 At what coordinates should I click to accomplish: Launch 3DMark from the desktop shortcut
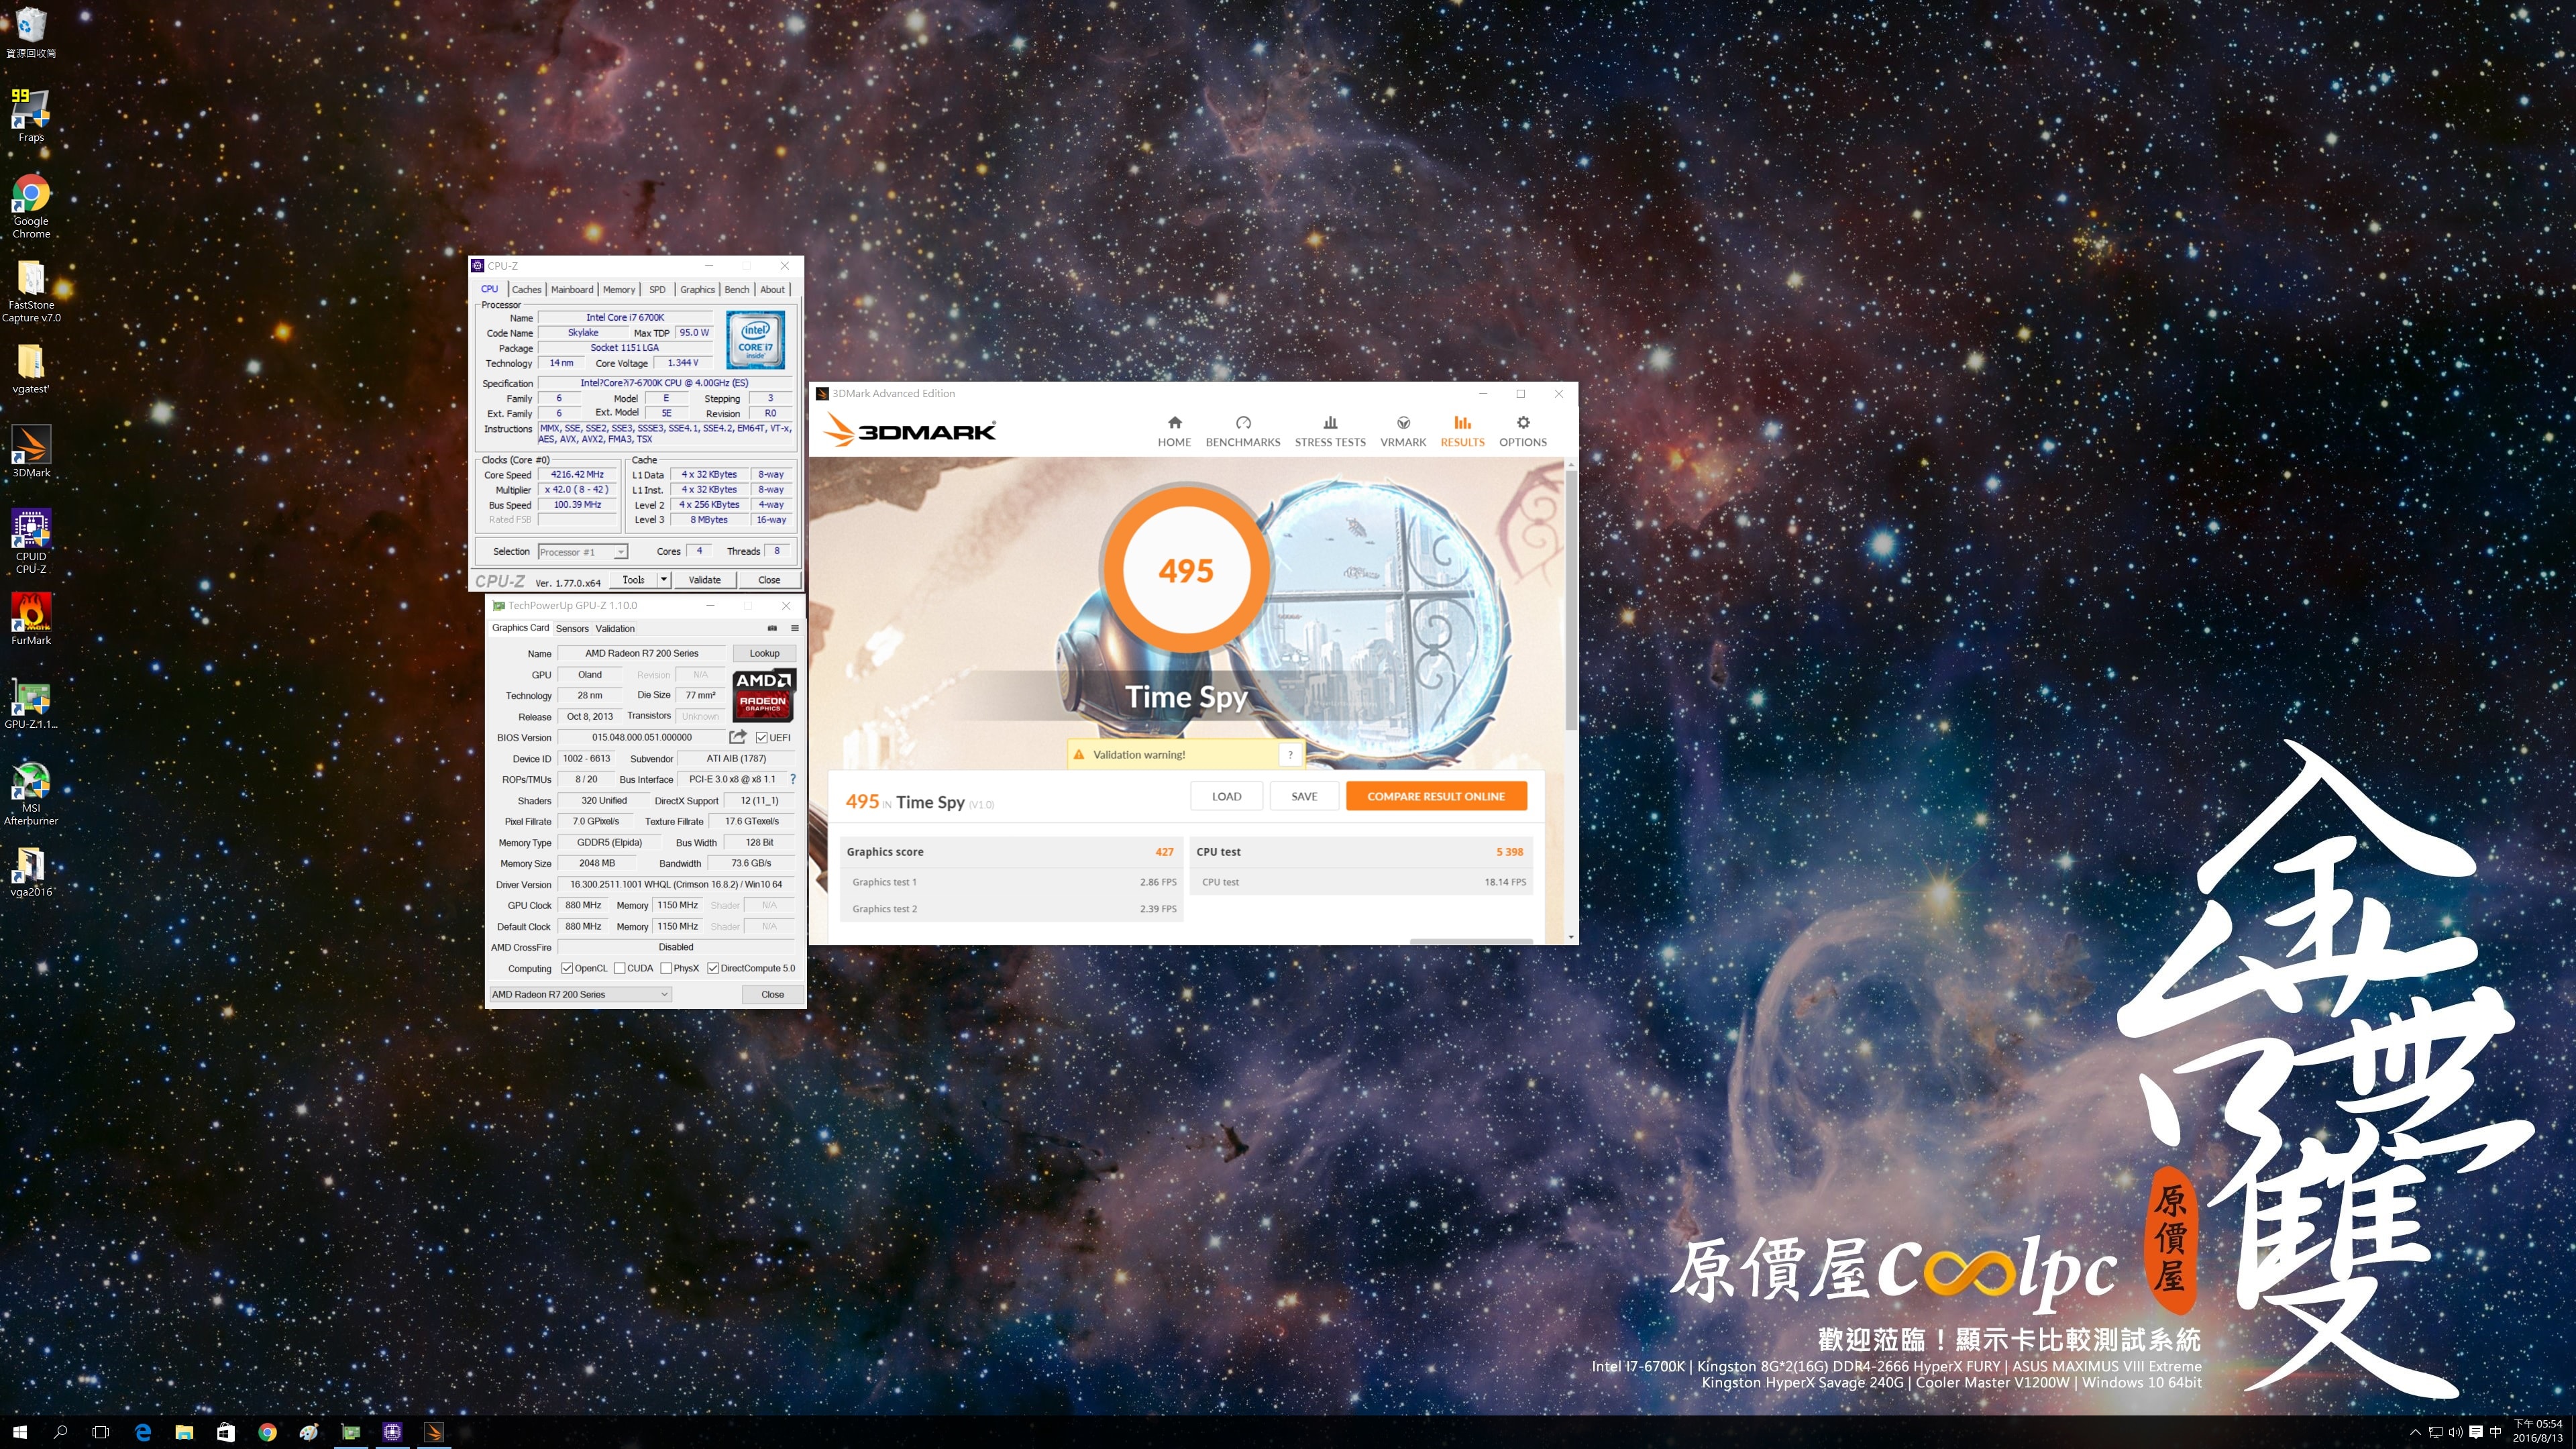click(x=31, y=451)
